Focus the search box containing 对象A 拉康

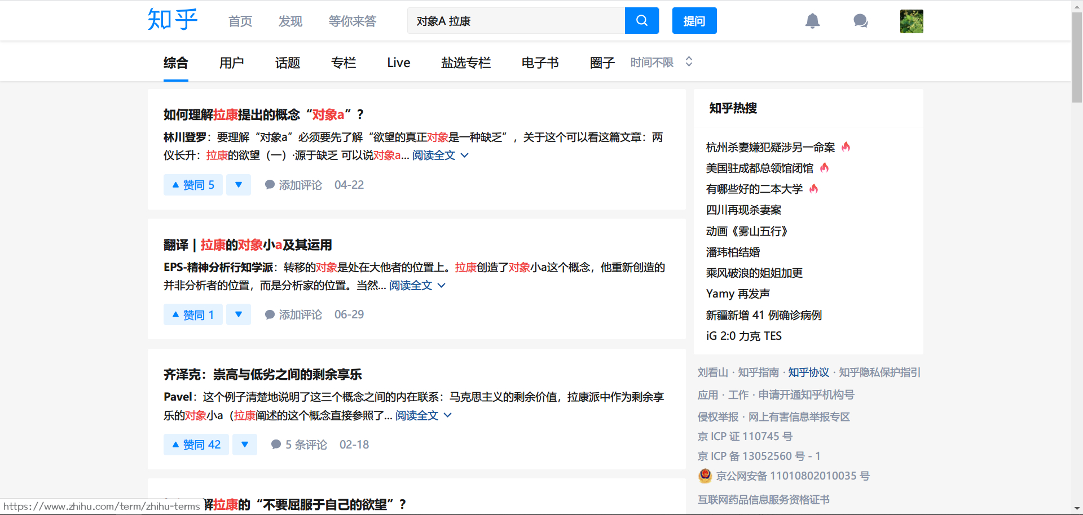click(x=516, y=21)
